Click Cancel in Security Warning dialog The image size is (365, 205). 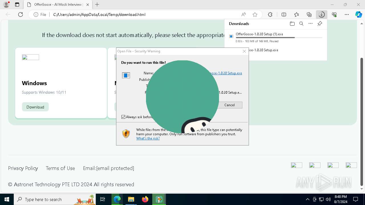coord(230,105)
